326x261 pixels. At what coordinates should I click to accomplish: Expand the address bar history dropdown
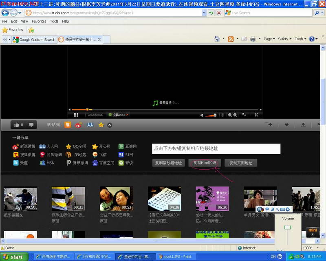pos(204,13)
